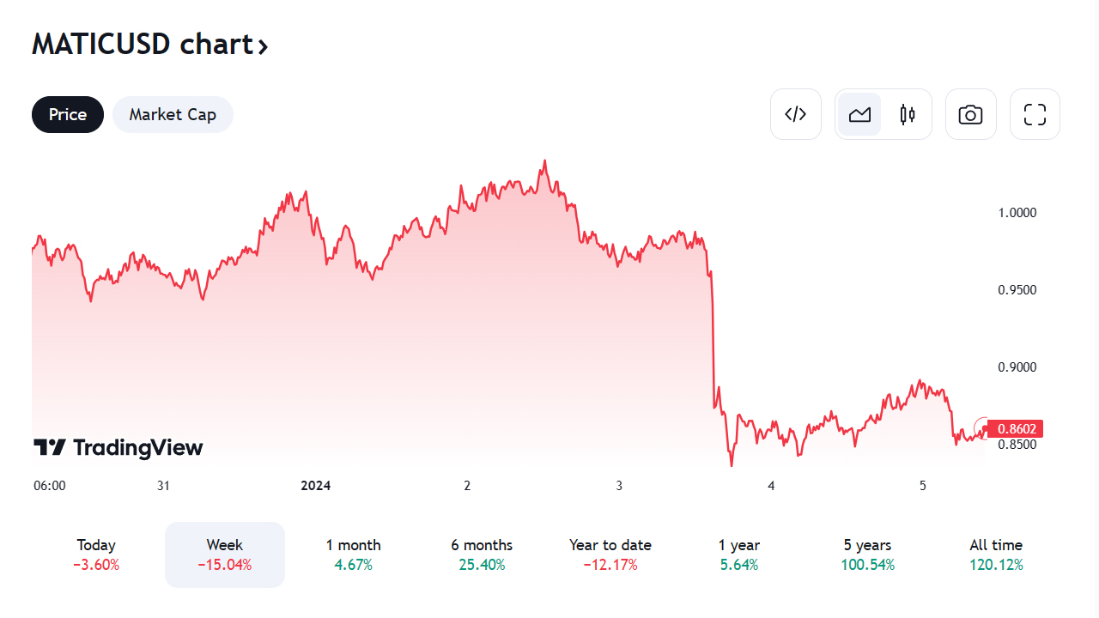Image resolution: width=1099 pixels, height=618 pixels.
Task: Display the All time range
Action: pyautogui.click(x=996, y=554)
